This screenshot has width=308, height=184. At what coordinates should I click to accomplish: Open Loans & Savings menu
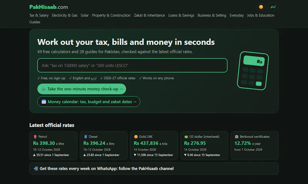[x=181, y=15]
